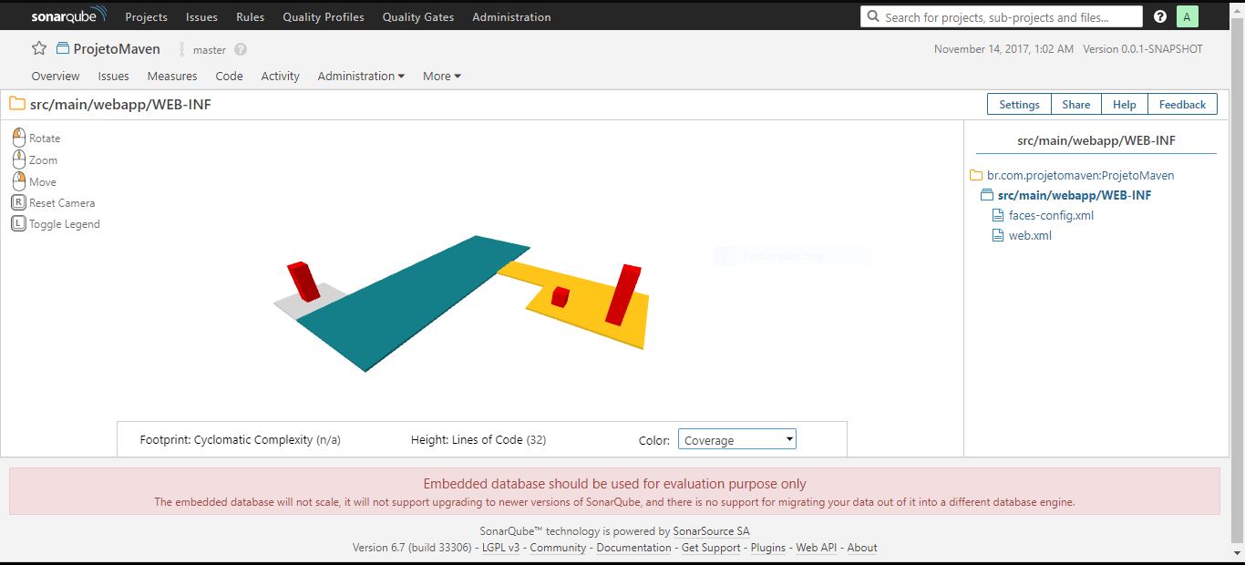This screenshot has height=565, width=1245.
Task: Open web.xml in tree
Action: pos(1030,236)
